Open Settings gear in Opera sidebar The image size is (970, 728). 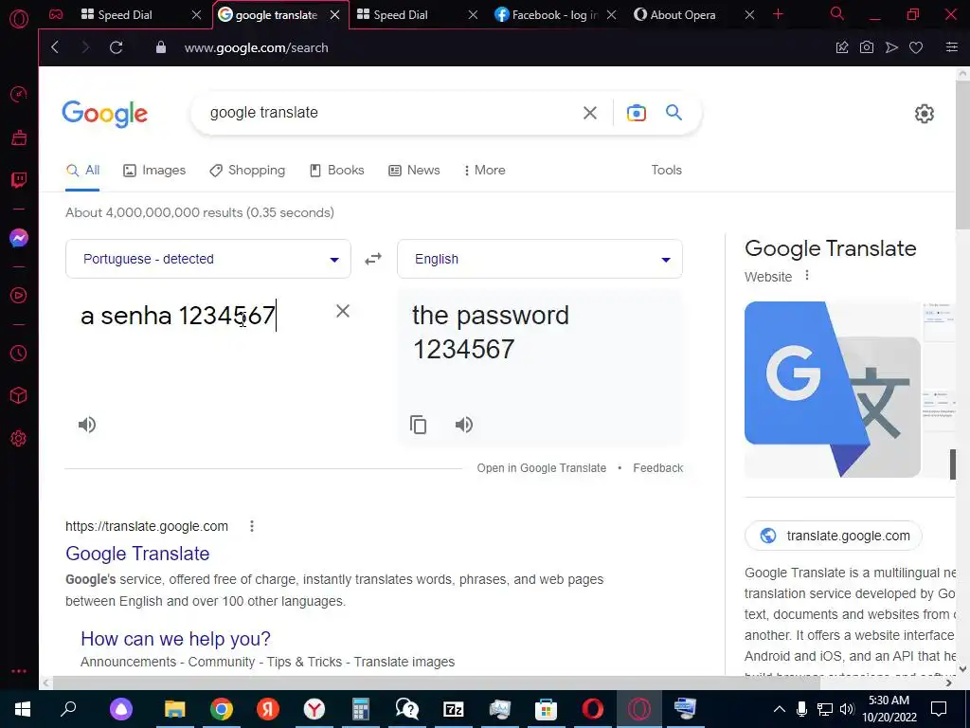tap(19, 438)
